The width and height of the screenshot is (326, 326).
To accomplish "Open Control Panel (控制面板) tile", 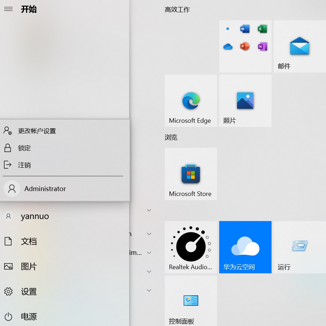I will click(191, 301).
